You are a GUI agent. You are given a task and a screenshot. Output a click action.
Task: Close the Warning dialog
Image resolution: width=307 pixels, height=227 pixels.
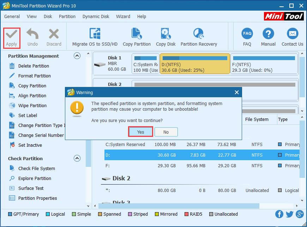click(236, 93)
